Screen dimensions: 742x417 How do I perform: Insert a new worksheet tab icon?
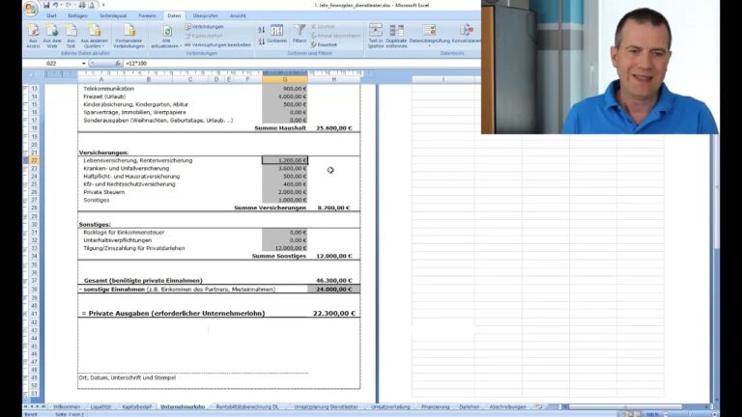click(x=538, y=406)
